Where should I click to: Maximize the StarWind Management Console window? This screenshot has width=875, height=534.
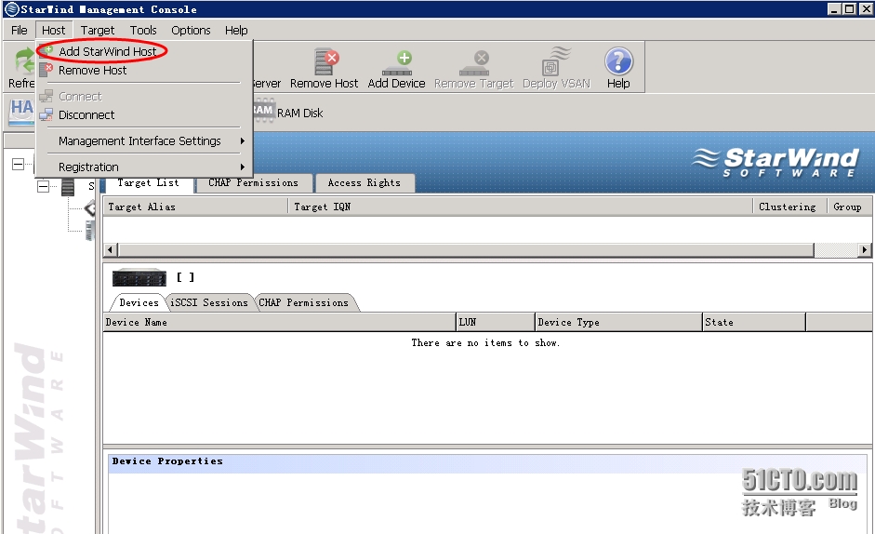[849, 9]
